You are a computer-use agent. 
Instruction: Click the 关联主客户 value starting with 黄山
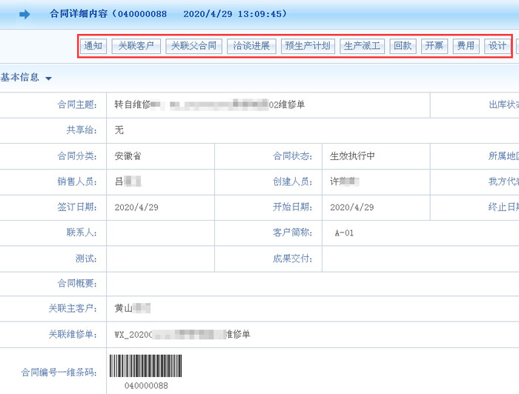click(x=133, y=308)
